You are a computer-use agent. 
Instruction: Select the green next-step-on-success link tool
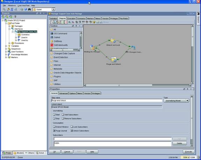click(63, 22)
